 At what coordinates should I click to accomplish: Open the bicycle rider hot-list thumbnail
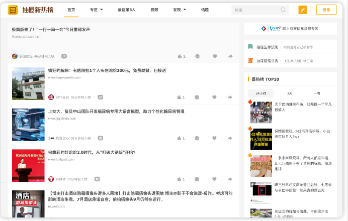pos(261,113)
